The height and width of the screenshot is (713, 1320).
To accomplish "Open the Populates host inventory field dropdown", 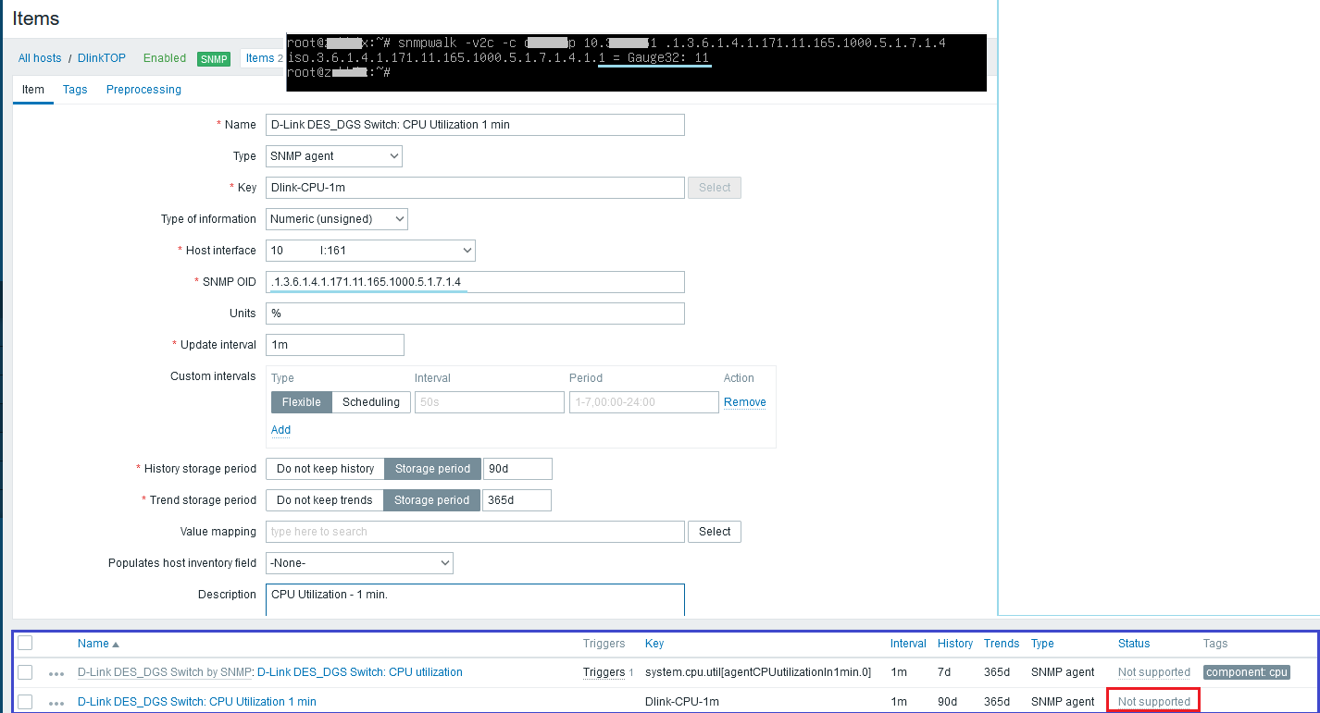I will click(359, 562).
